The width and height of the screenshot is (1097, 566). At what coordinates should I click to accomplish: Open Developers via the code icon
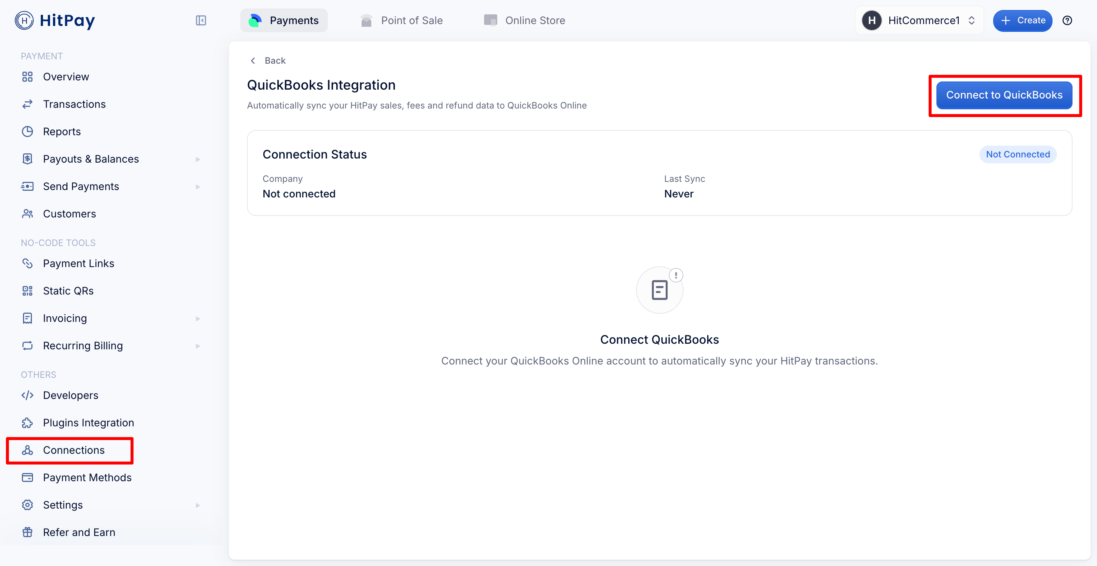point(27,395)
